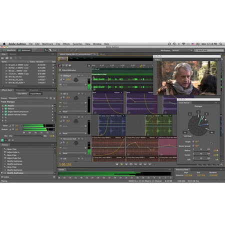Select the Markers panel tab
The image size is (225, 225).
click(13, 54)
